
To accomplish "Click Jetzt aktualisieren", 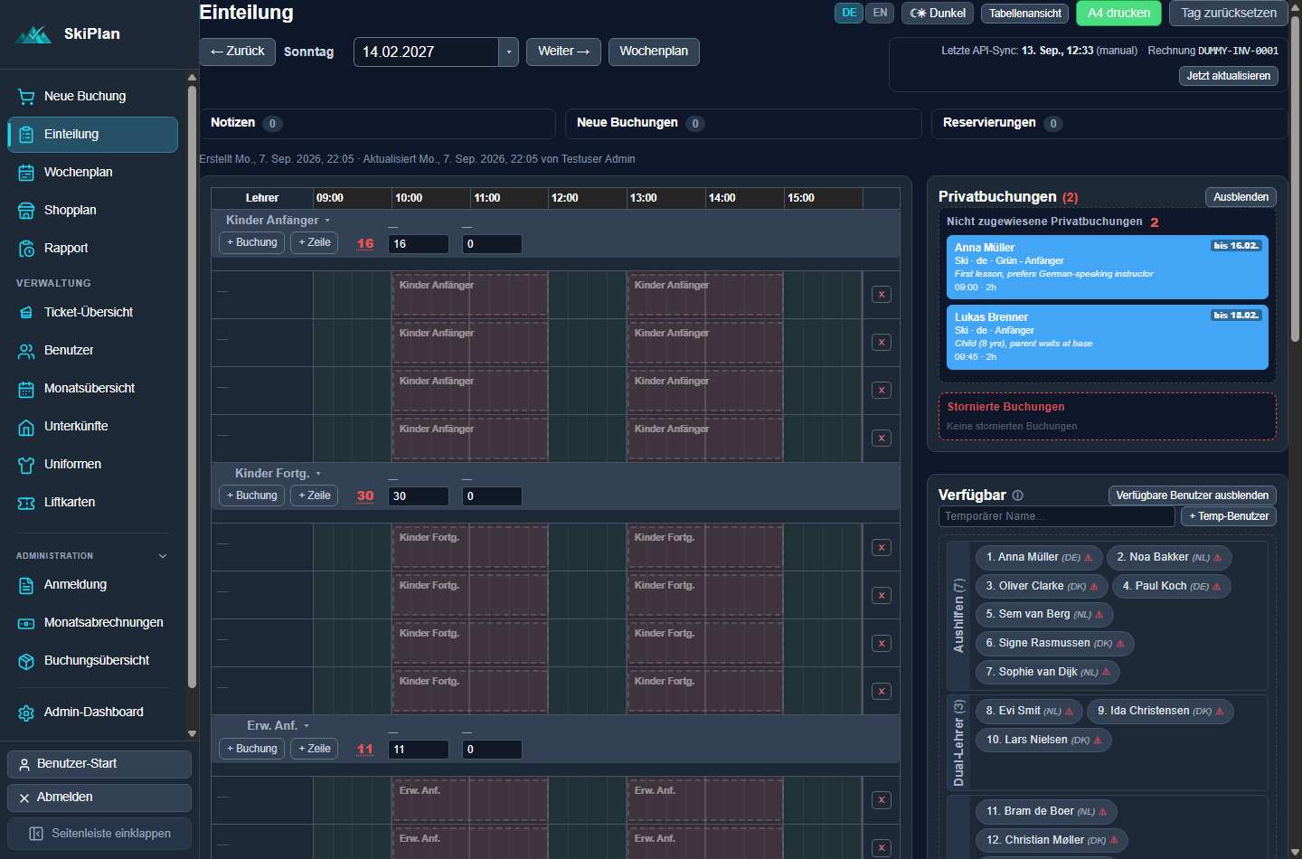I will point(1228,76).
